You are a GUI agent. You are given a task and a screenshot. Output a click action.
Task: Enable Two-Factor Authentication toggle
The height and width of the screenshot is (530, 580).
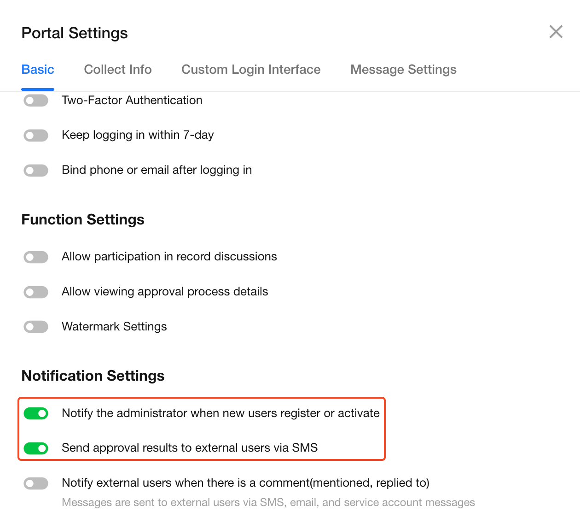36,100
